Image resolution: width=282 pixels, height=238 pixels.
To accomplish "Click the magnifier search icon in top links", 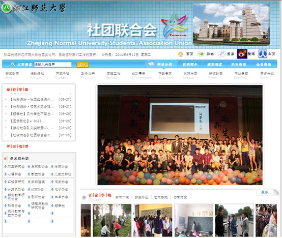I will (221, 53).
